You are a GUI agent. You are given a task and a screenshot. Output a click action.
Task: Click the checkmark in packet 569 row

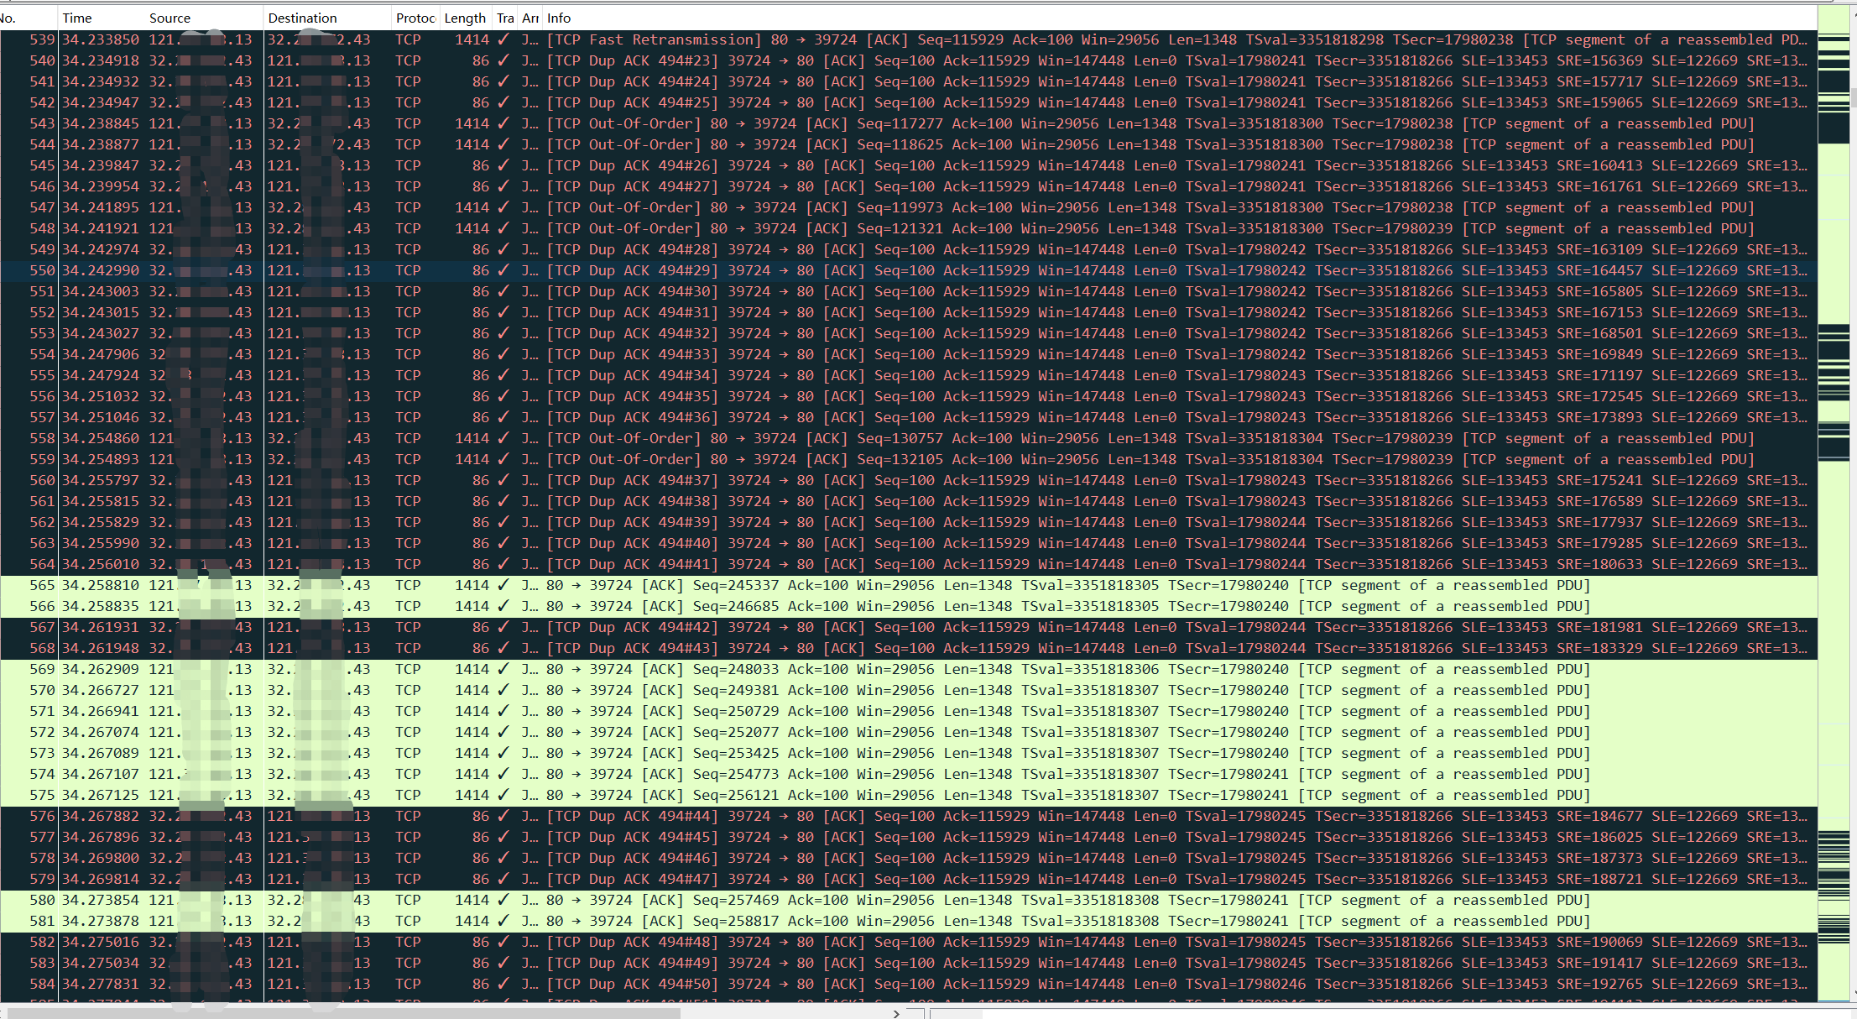(503, 669)
